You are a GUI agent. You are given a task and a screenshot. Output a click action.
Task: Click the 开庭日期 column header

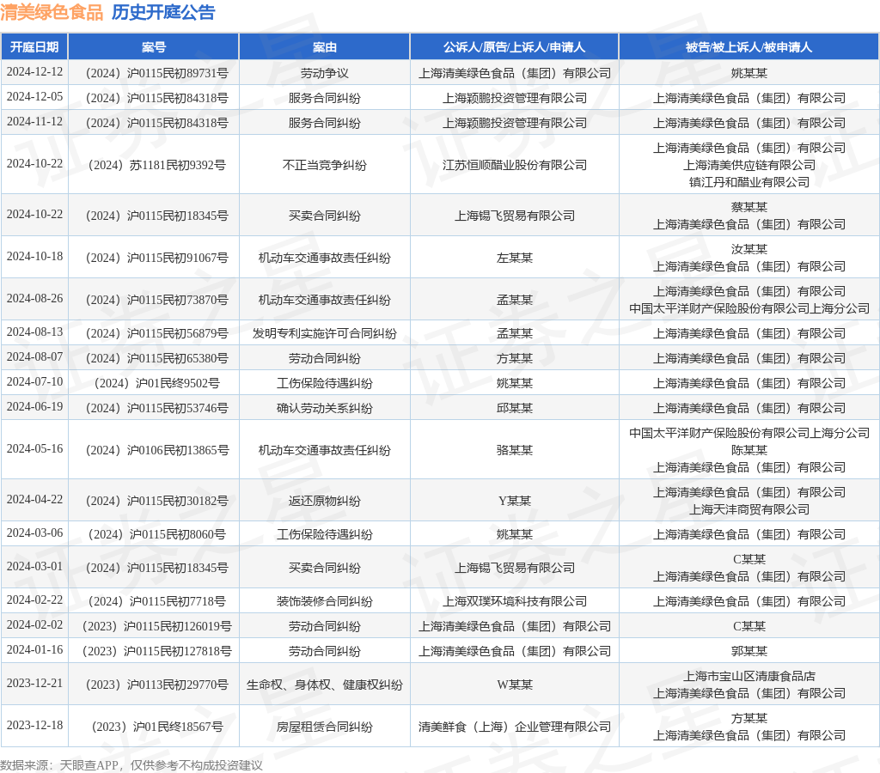[34, 47]
